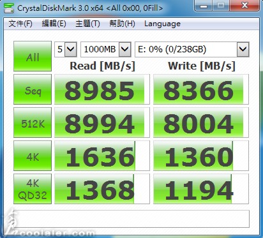Start the 512K benchmark
This screenshot has width=263, height=238.
coord(33,123)
